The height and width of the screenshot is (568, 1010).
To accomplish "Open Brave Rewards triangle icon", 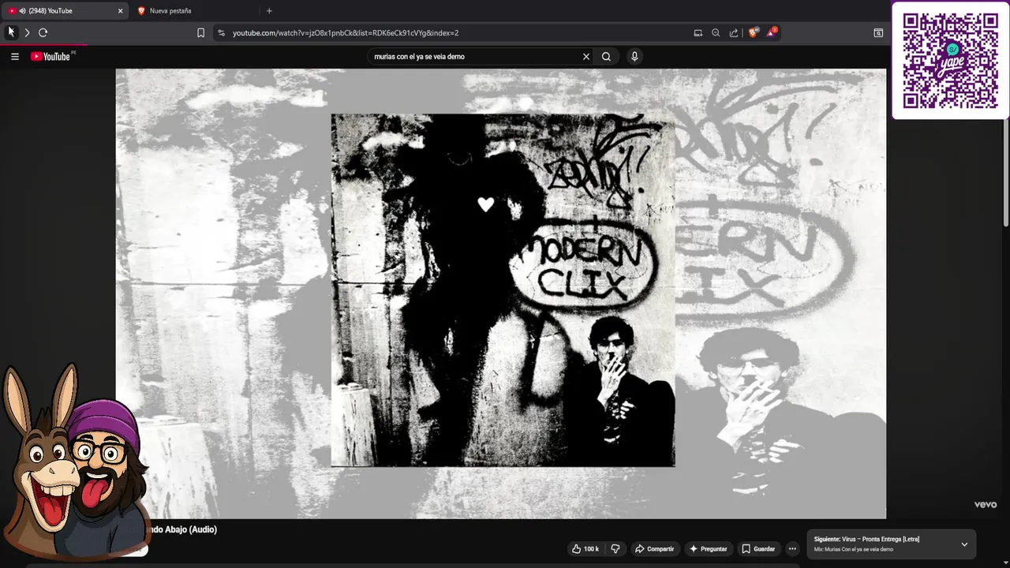I will point(772,32).
